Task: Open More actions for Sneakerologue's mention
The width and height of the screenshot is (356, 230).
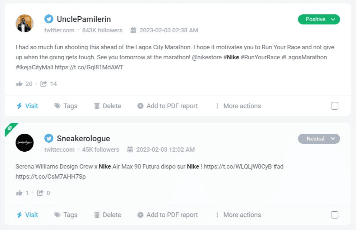Action: pos(238,215)
